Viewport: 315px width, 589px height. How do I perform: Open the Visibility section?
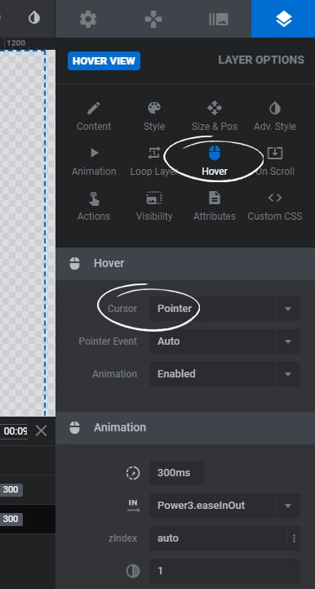[154, 206]
